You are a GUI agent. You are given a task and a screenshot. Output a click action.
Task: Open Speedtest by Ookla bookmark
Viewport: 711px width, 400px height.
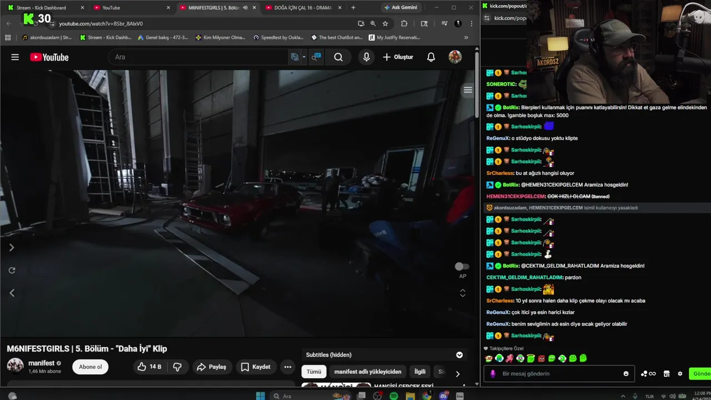(279, 38)
